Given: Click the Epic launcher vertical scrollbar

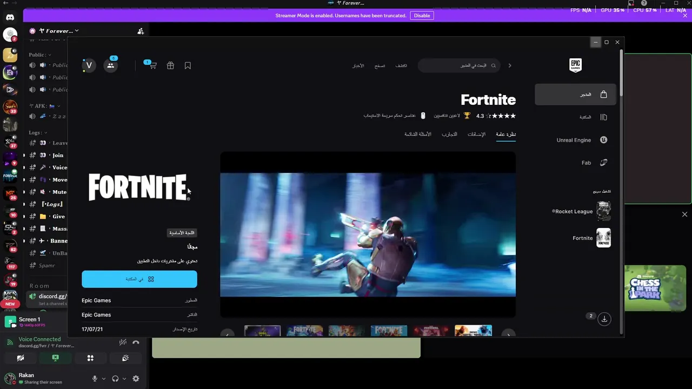Looking at the screenshot, I should point(622,73).
